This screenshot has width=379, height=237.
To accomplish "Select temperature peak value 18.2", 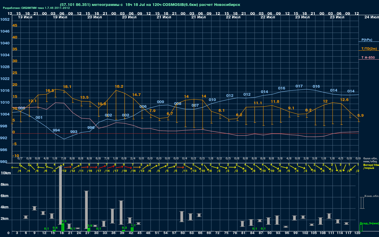I will pos(119,87).
